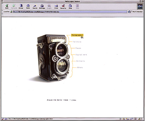This screenshot has width=145, height=121.
Task: Click the Stop loading button
Action: click(77, 6)
